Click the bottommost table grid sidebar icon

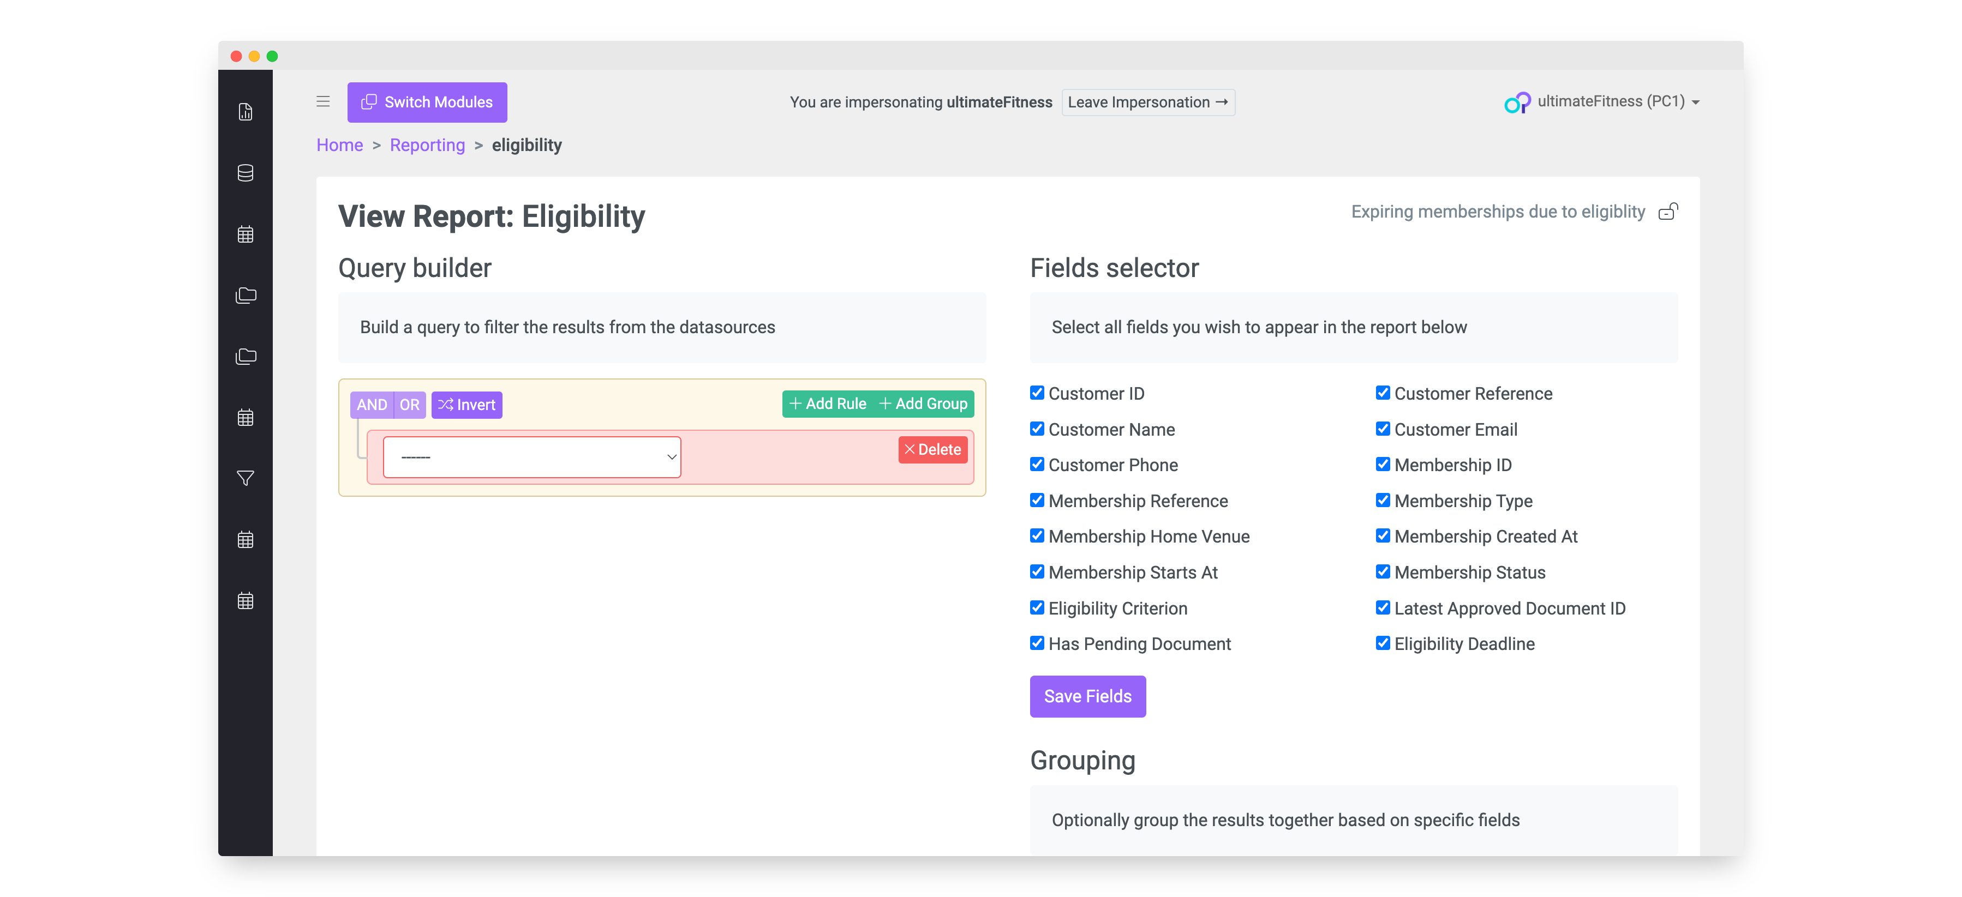pyautogui.click(x=246, y=601)
